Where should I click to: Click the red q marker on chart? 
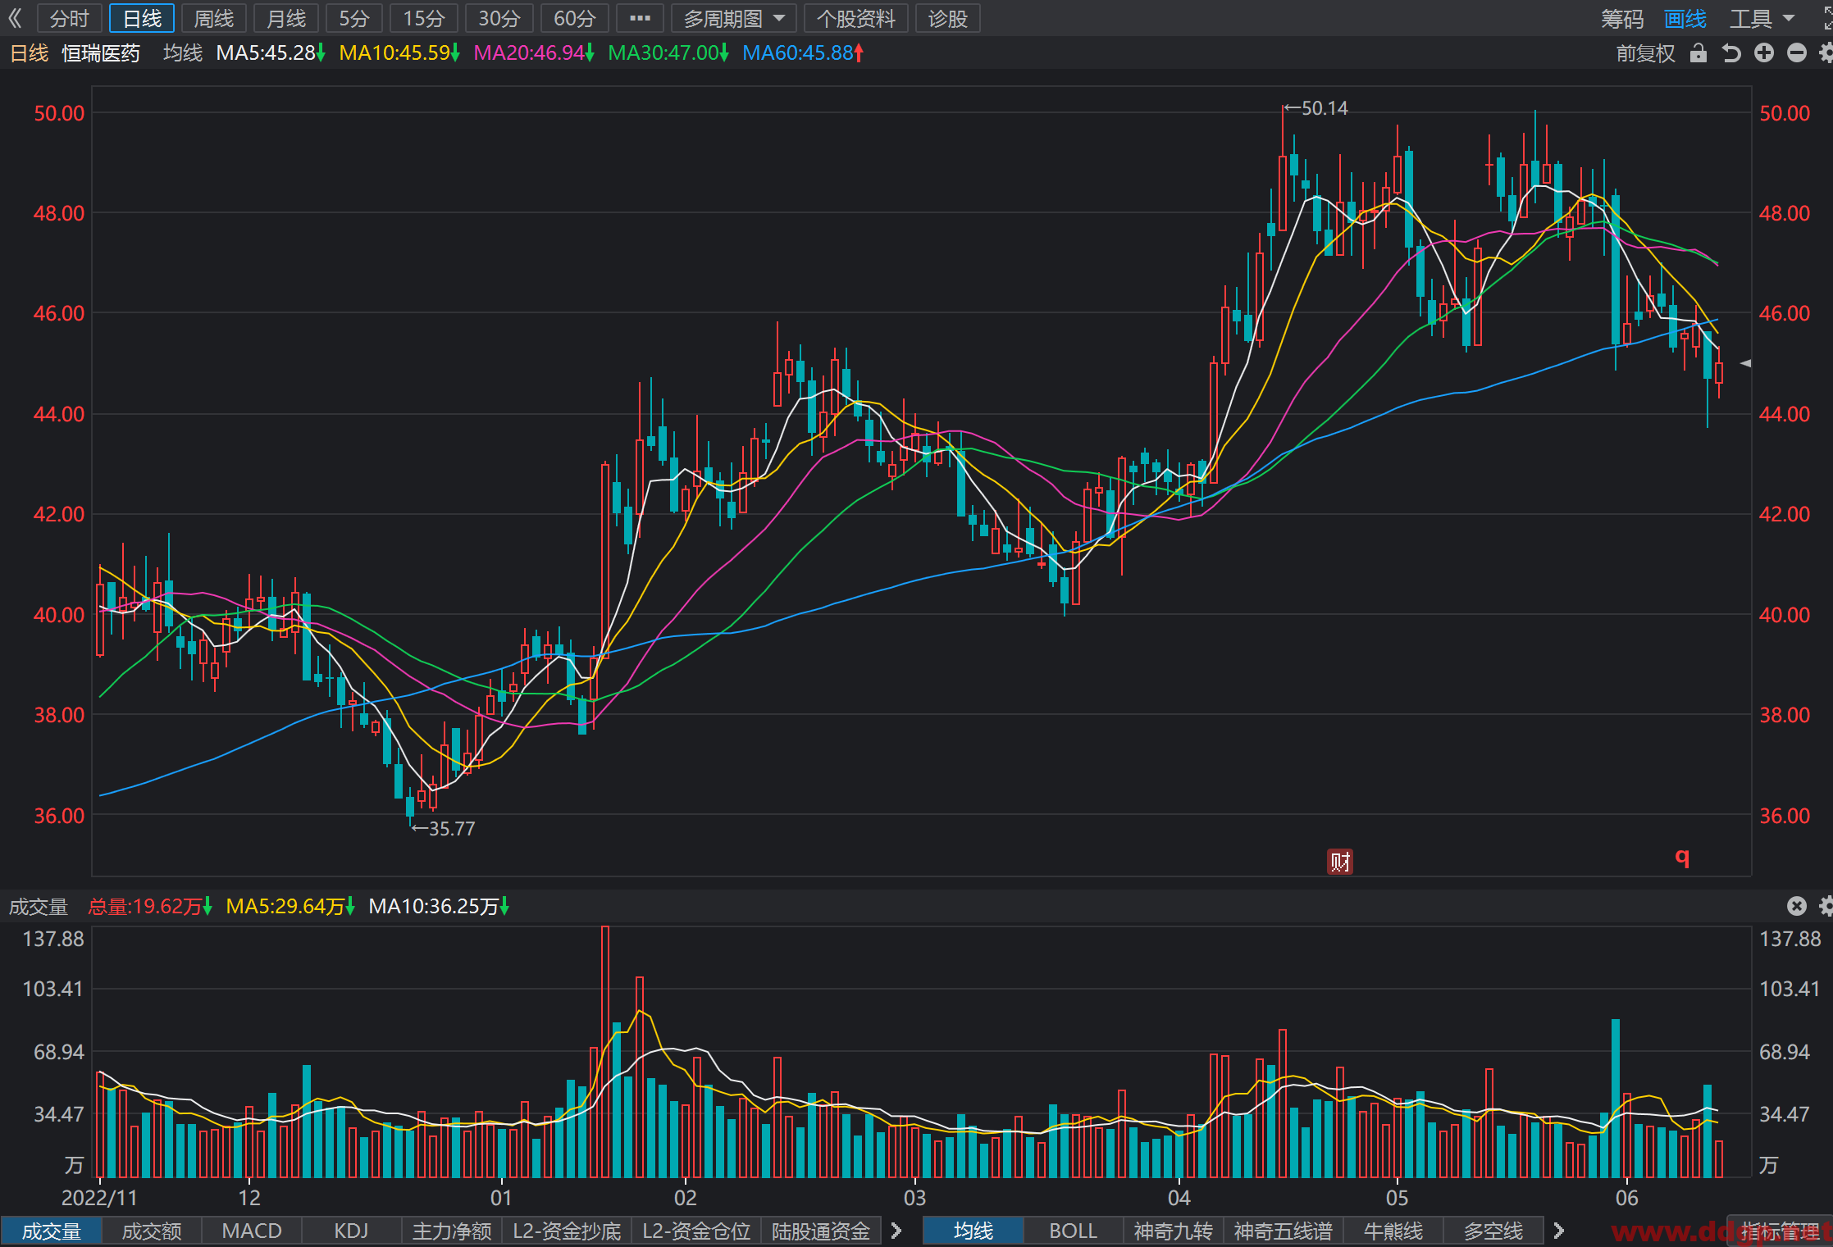pos(1682,858)
